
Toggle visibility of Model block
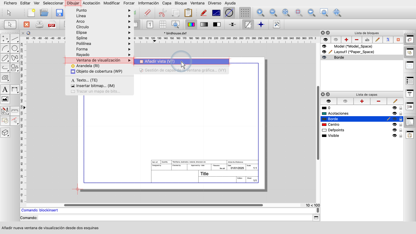pos(324,46)
